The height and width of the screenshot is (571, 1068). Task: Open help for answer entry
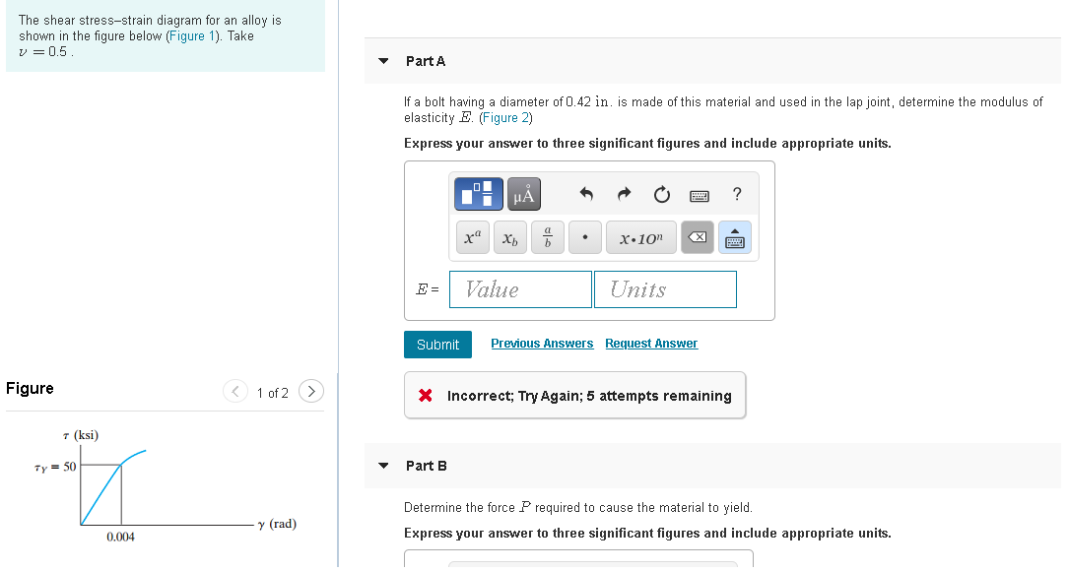point(737,195)
